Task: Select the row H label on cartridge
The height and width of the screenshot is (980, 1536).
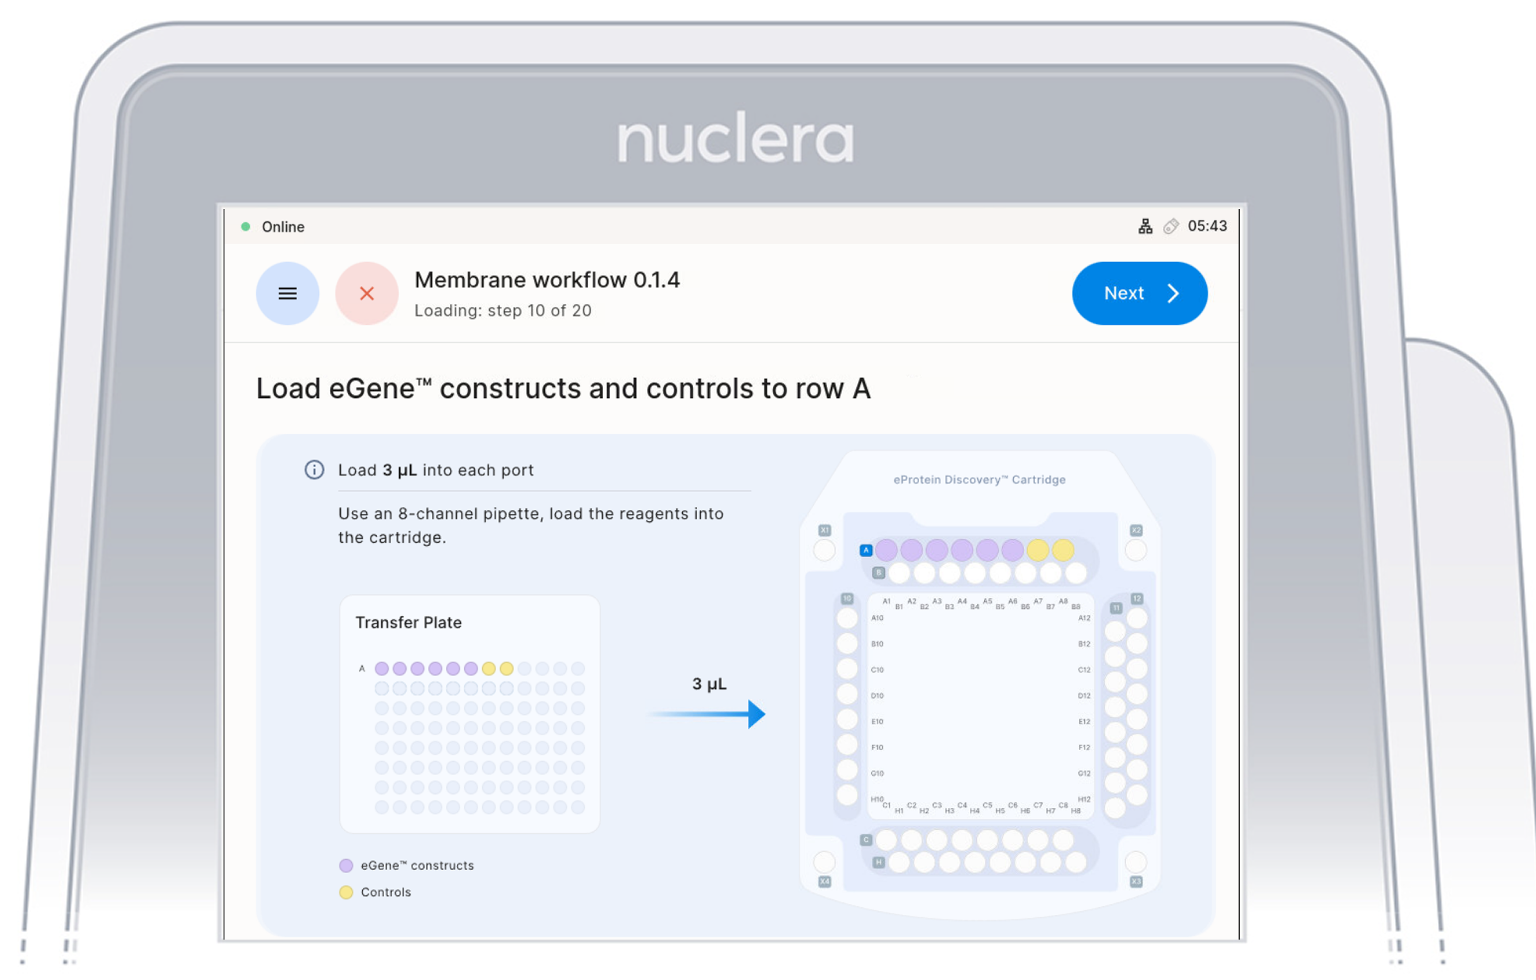Action: pos(879,862)
